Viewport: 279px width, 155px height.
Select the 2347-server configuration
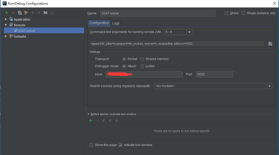(x=44, y=30)
